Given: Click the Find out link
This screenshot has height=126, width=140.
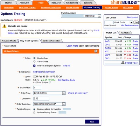Looking at the screenshot, I should pos(67,66).
